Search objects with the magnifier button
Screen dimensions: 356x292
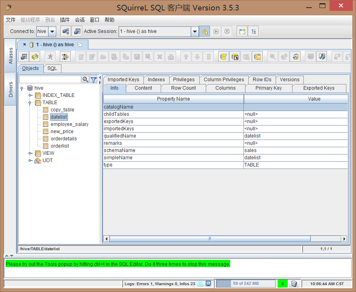85,80
